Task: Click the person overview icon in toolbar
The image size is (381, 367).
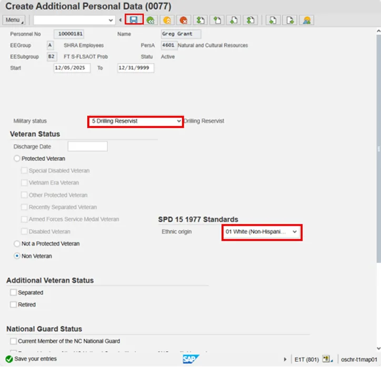Action: pos(307,20)
